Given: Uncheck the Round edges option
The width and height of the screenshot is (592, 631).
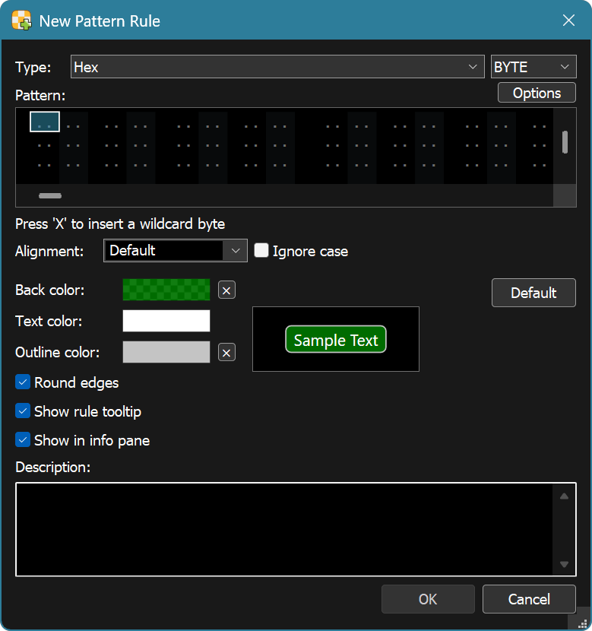Looking at the screenshot, I should click(x=23, y=382).
